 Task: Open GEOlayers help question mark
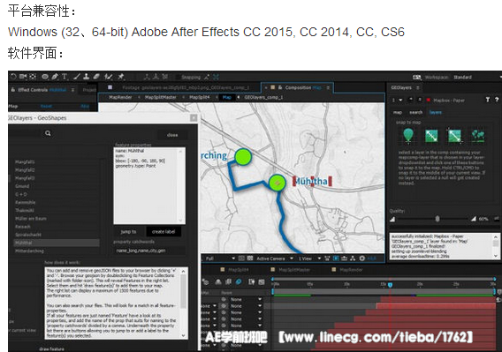497,100
